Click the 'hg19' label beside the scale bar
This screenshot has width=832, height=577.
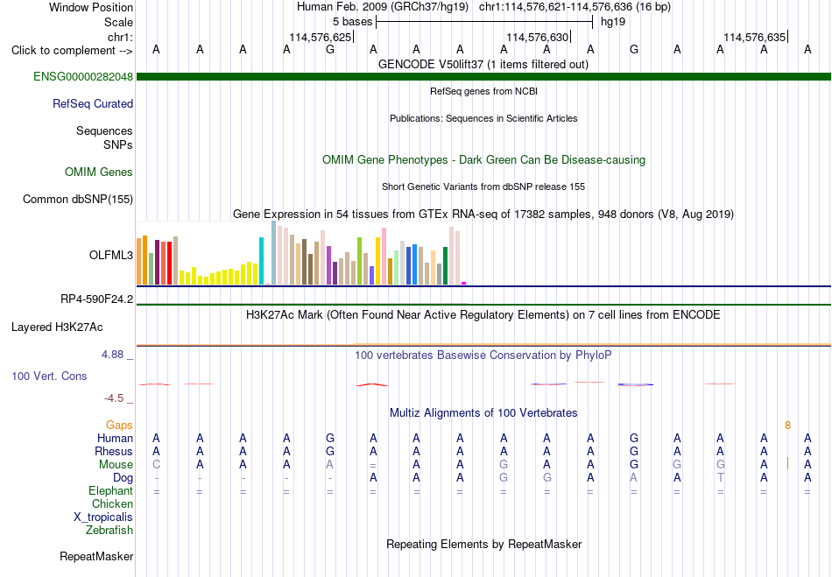(613, 22)
